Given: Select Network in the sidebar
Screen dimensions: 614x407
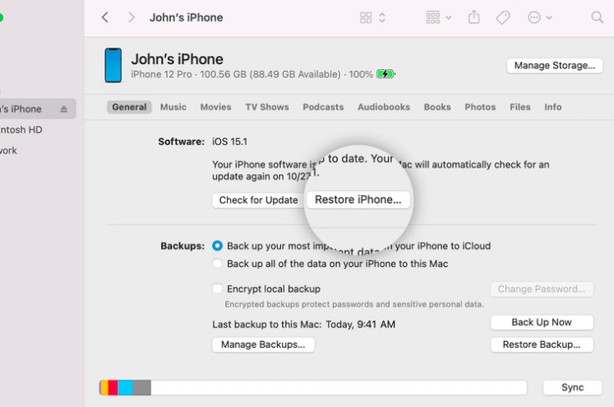Looking at the screenshot, I should click(8, 150).
